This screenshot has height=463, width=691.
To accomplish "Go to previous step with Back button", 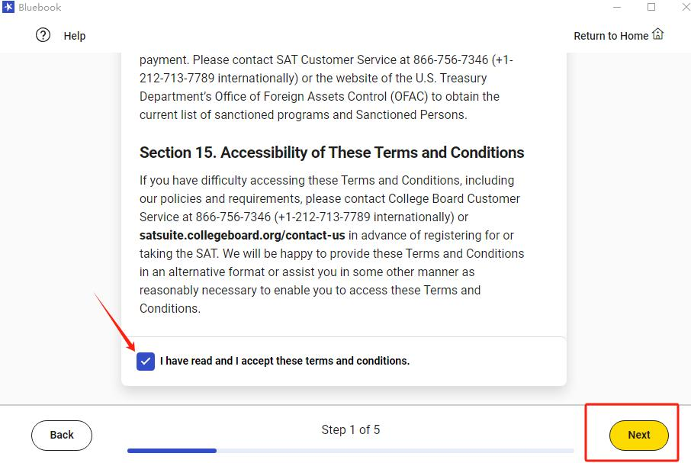I will [62, 436].
